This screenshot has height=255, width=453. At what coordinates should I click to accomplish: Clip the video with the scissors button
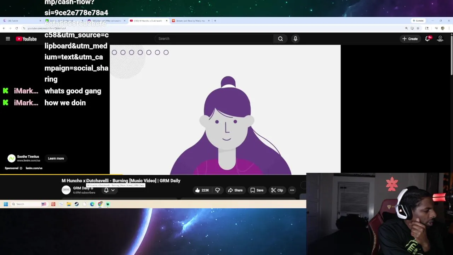[x=277, y=190]
